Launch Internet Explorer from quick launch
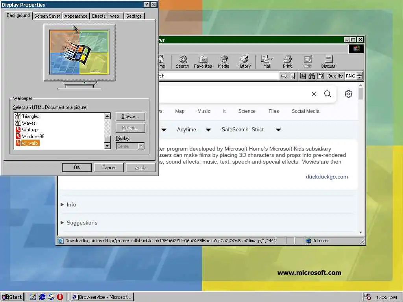The height and width of the screenshot is (302, 403). click(42, 297)
